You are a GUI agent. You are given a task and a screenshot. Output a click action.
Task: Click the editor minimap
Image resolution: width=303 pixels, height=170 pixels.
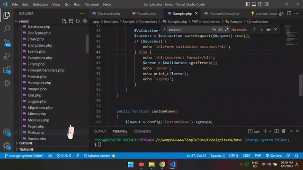point(292,34)
